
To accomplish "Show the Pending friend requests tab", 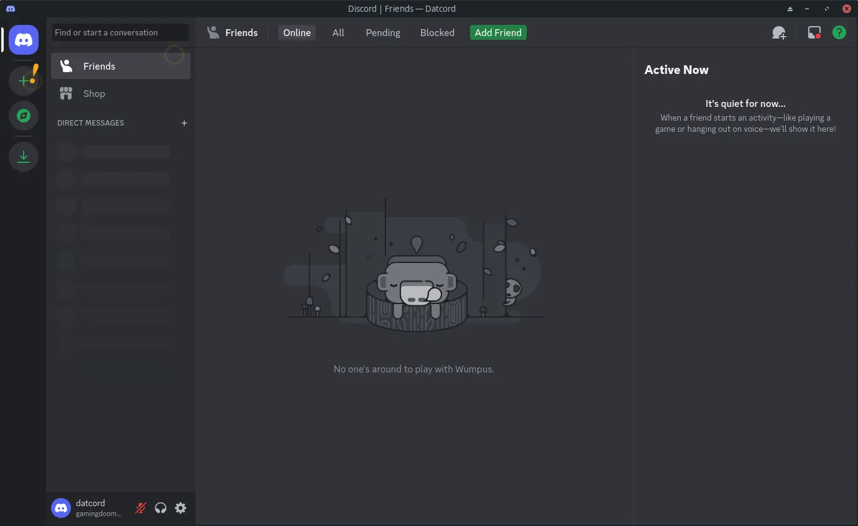I will [x=383, y=33].
